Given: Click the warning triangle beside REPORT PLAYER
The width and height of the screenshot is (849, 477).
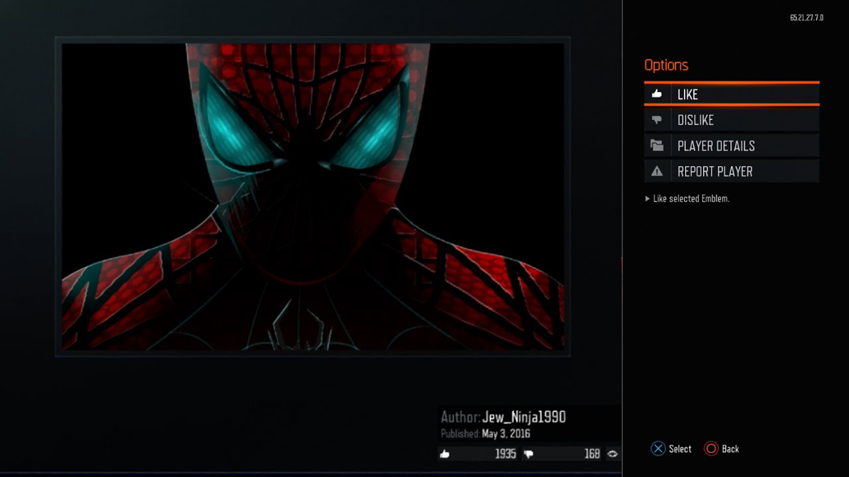Looking at the screenshot, I should 657,172.
